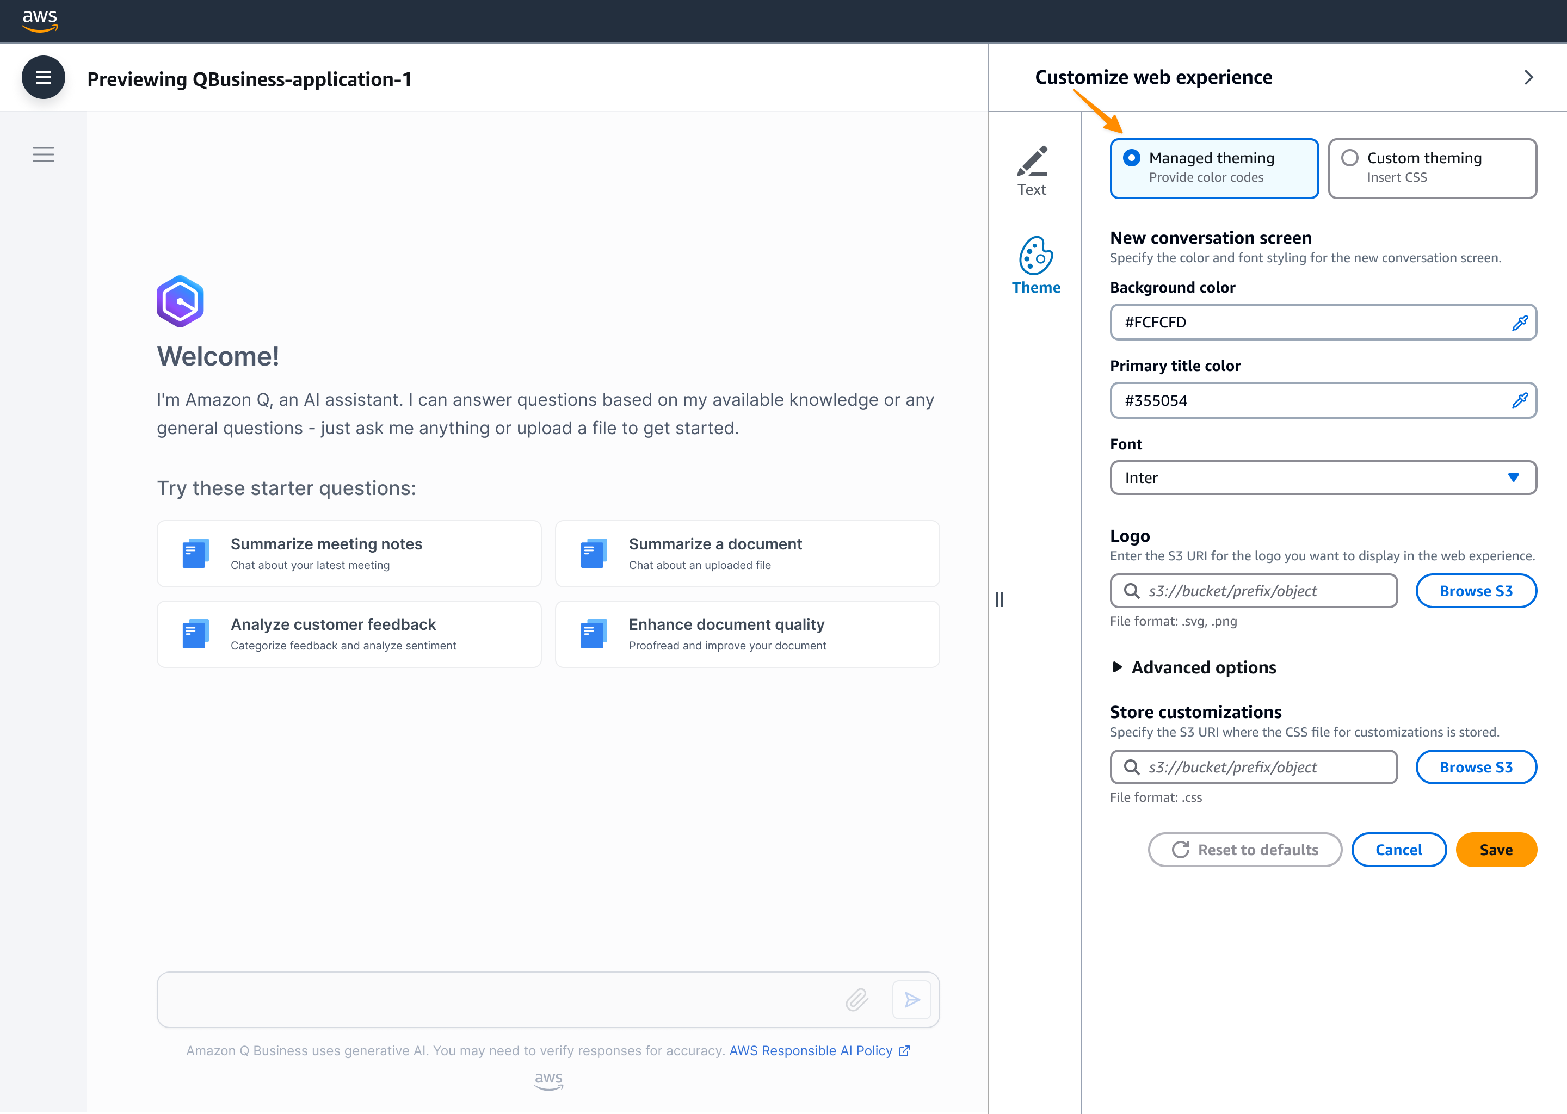Viewport: 1567px width, 1114px height.
Task: Open the Font dropdown showing Inter
Action: [x=1322, y=478]
